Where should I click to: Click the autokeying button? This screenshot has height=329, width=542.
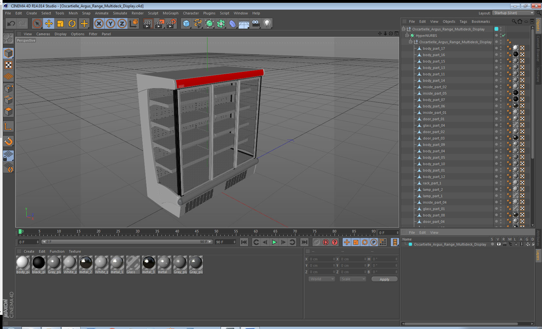tap(326, 242)
